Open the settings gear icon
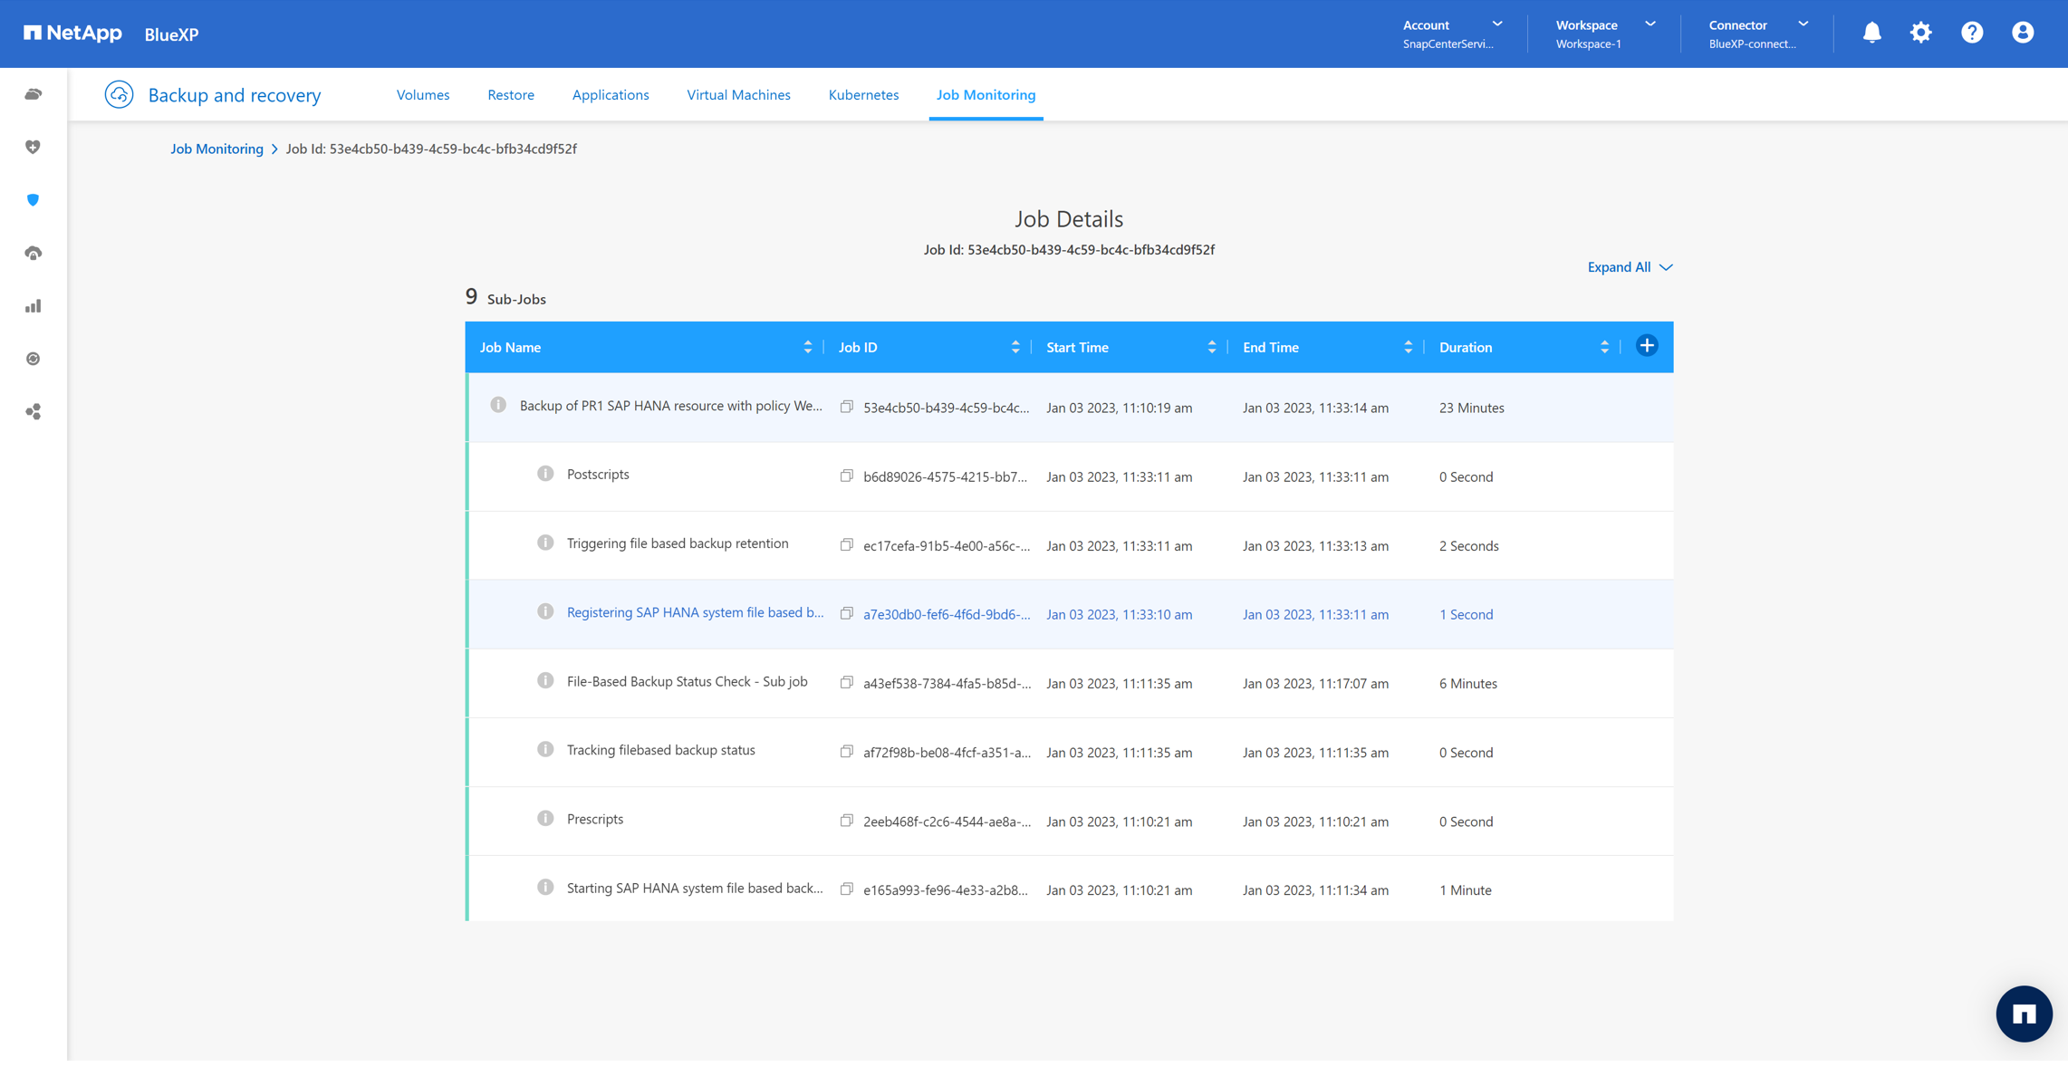Image resolution: width=2068 pixels, height=1067 pixels. [1920, 34]
